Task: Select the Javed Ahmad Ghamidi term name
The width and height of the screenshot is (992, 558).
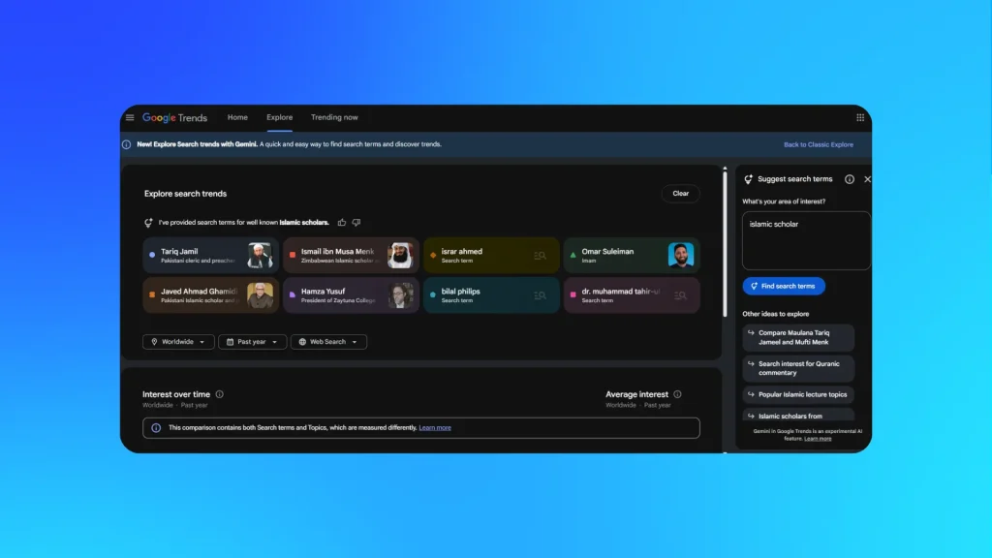Action: point(199,292)
